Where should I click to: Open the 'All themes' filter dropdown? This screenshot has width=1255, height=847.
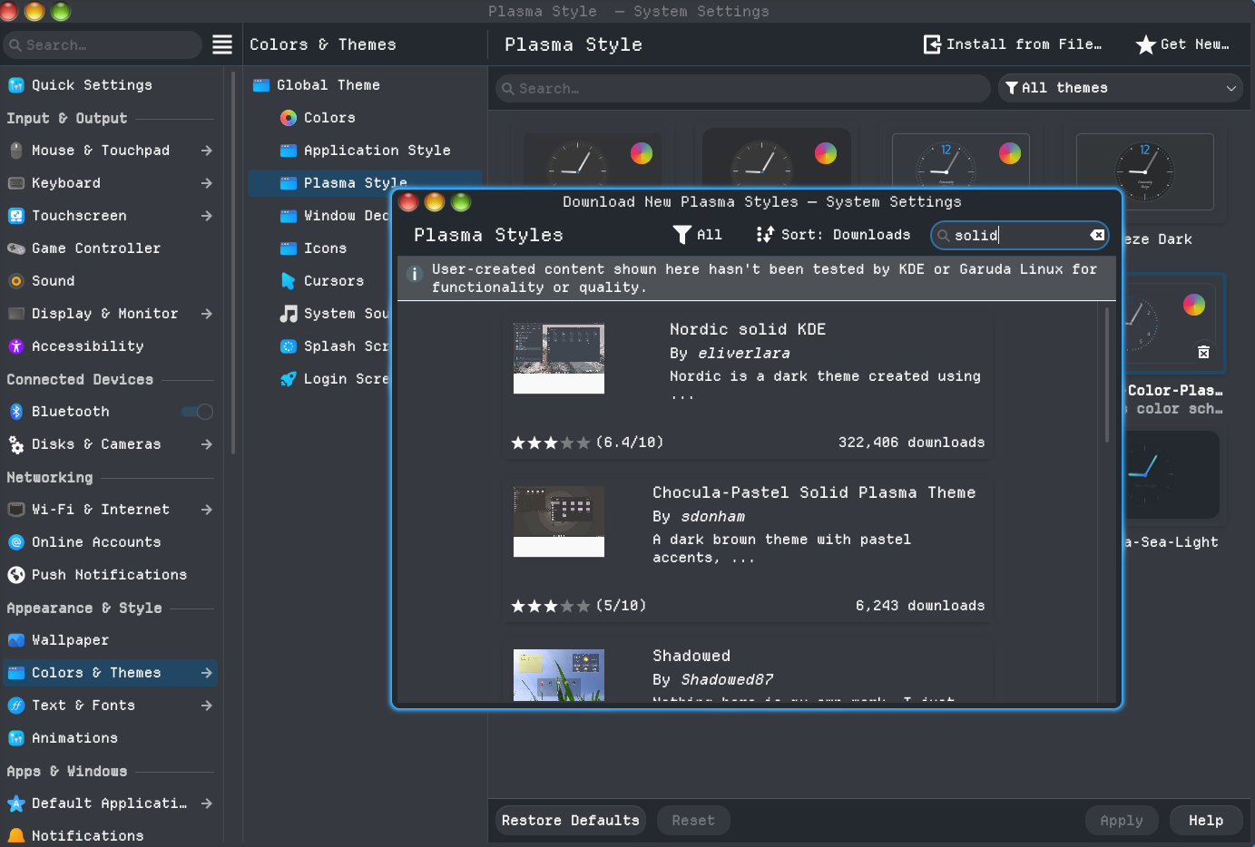pos(1120,88)
